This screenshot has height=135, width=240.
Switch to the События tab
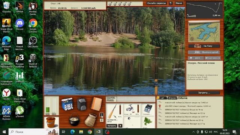tap(183, 98)
